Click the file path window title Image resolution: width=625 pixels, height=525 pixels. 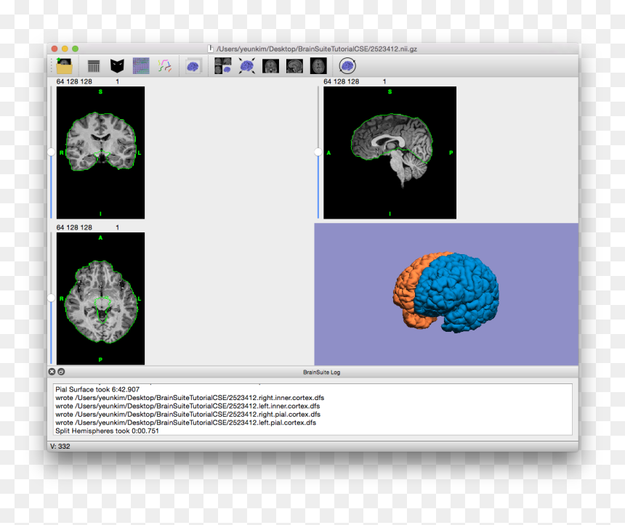[316, 49]
